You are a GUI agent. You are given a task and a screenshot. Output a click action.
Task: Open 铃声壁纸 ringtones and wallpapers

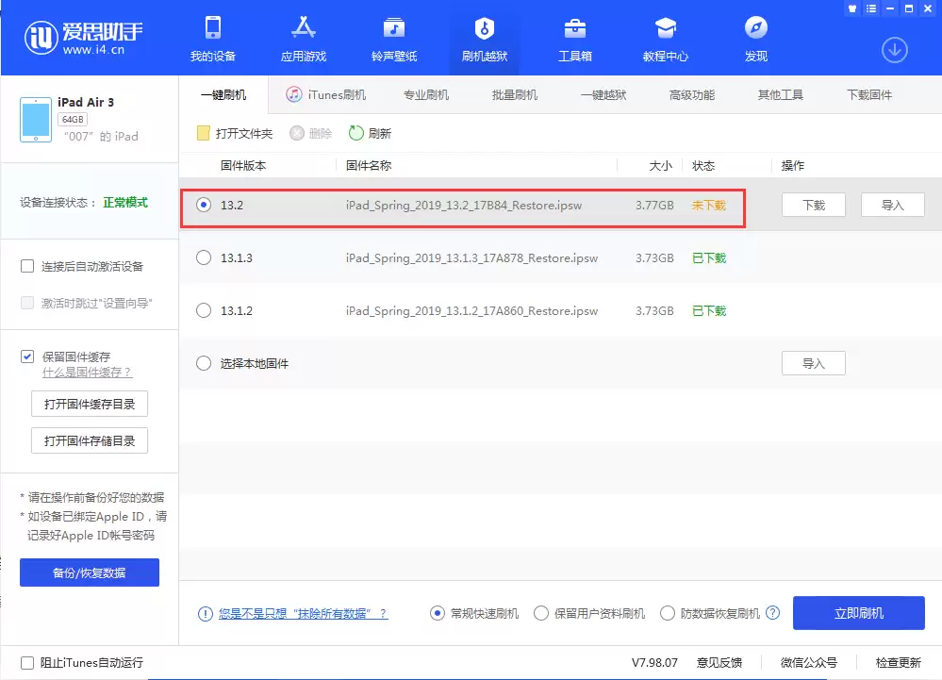[394, 39]
